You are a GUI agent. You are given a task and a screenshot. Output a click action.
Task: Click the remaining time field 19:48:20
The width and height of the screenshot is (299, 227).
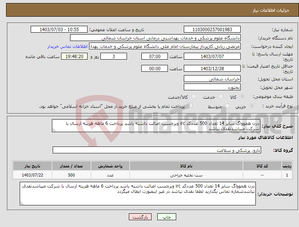[74, 56]
